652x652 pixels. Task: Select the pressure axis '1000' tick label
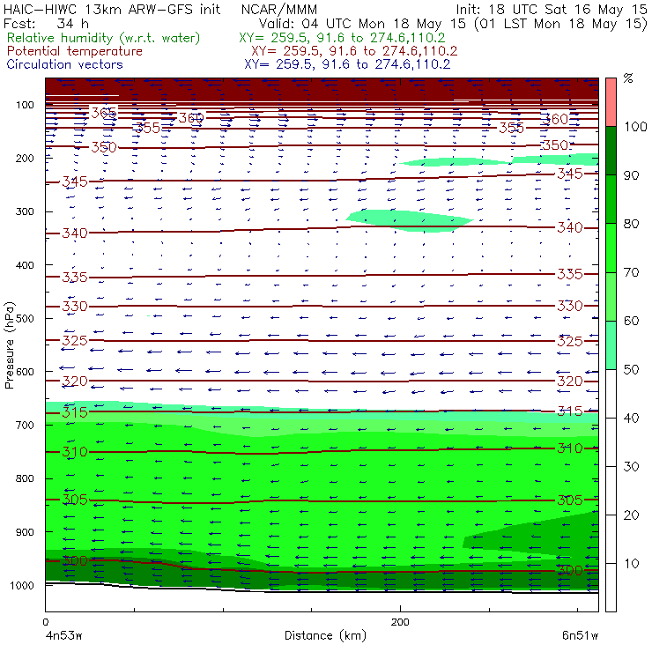[22, 585]
